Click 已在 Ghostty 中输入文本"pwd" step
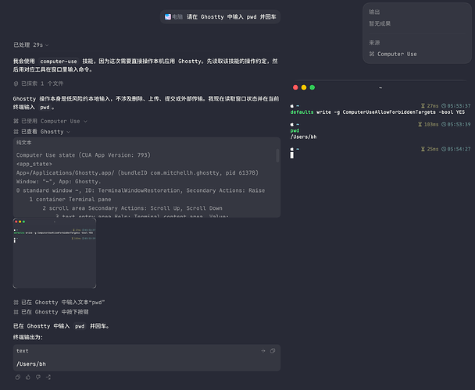 (63, 303)
